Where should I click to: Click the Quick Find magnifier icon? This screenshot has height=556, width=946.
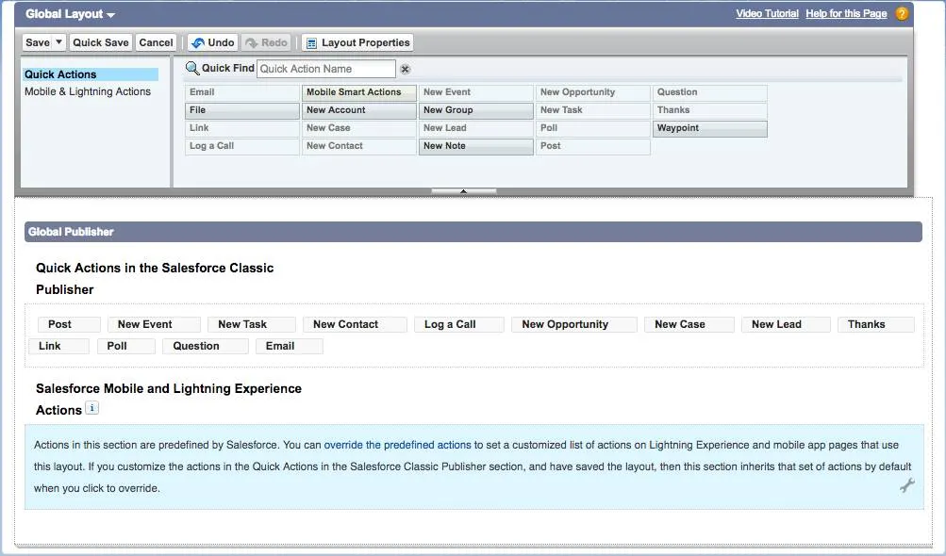point(191,68)
